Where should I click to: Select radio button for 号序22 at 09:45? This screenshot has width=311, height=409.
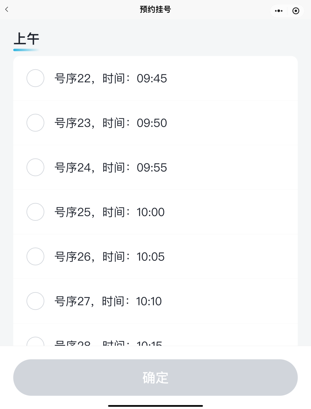pos(35,78)
